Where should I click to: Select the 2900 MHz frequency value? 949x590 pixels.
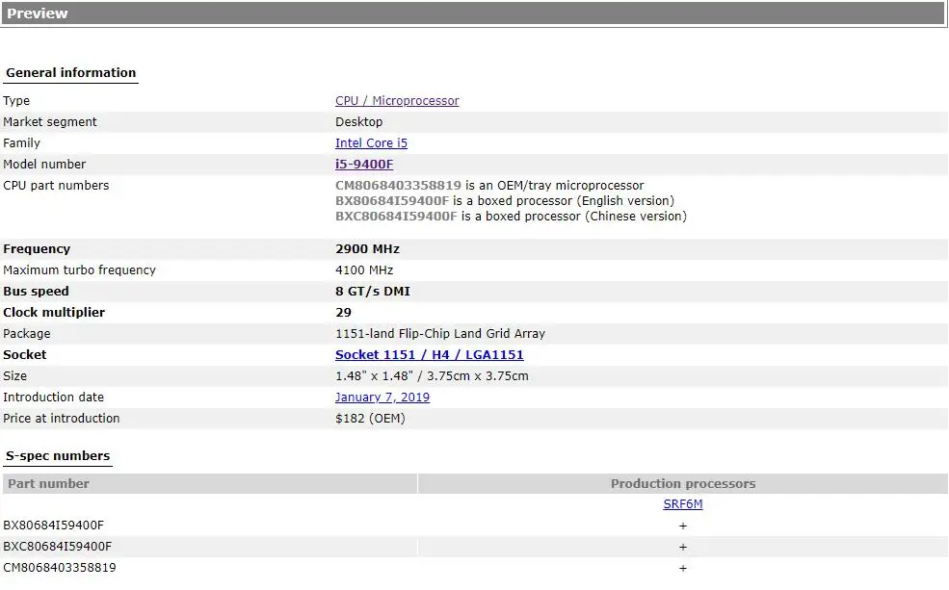367,249
